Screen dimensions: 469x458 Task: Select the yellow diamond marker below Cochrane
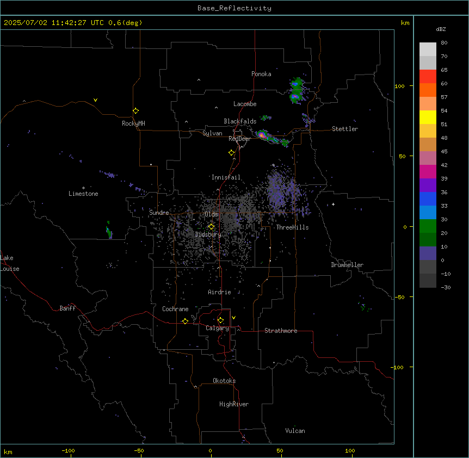(185, 321)
